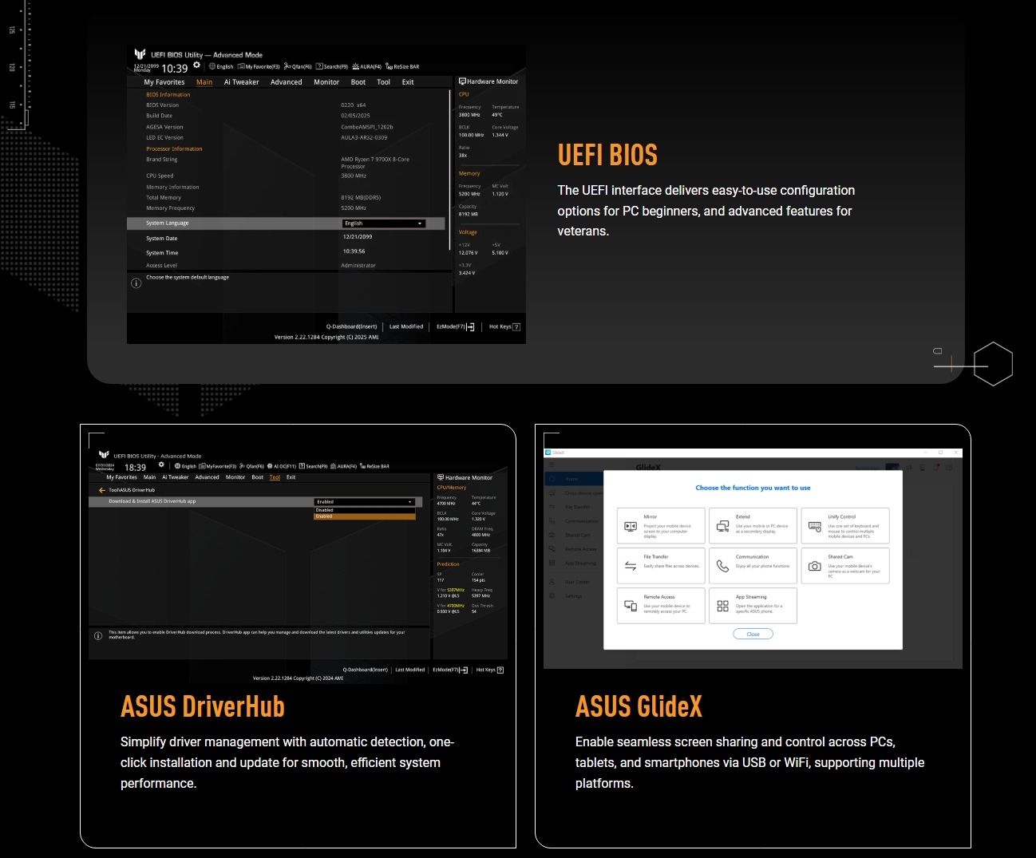
Task: Click the scrollbar in upper BIOS main panel
Action: click(450, 169)
